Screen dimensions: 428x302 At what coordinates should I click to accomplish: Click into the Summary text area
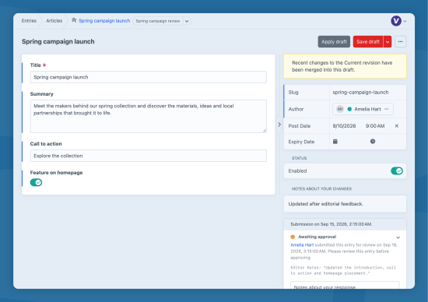[x=148, y=116]
